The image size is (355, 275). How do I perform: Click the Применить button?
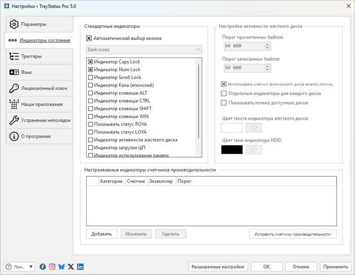click(x=336, y=266)
